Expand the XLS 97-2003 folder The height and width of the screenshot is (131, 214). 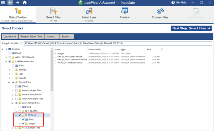[x=16, y=111]
